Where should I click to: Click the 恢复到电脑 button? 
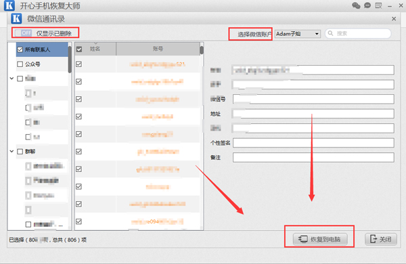(319, 239)
